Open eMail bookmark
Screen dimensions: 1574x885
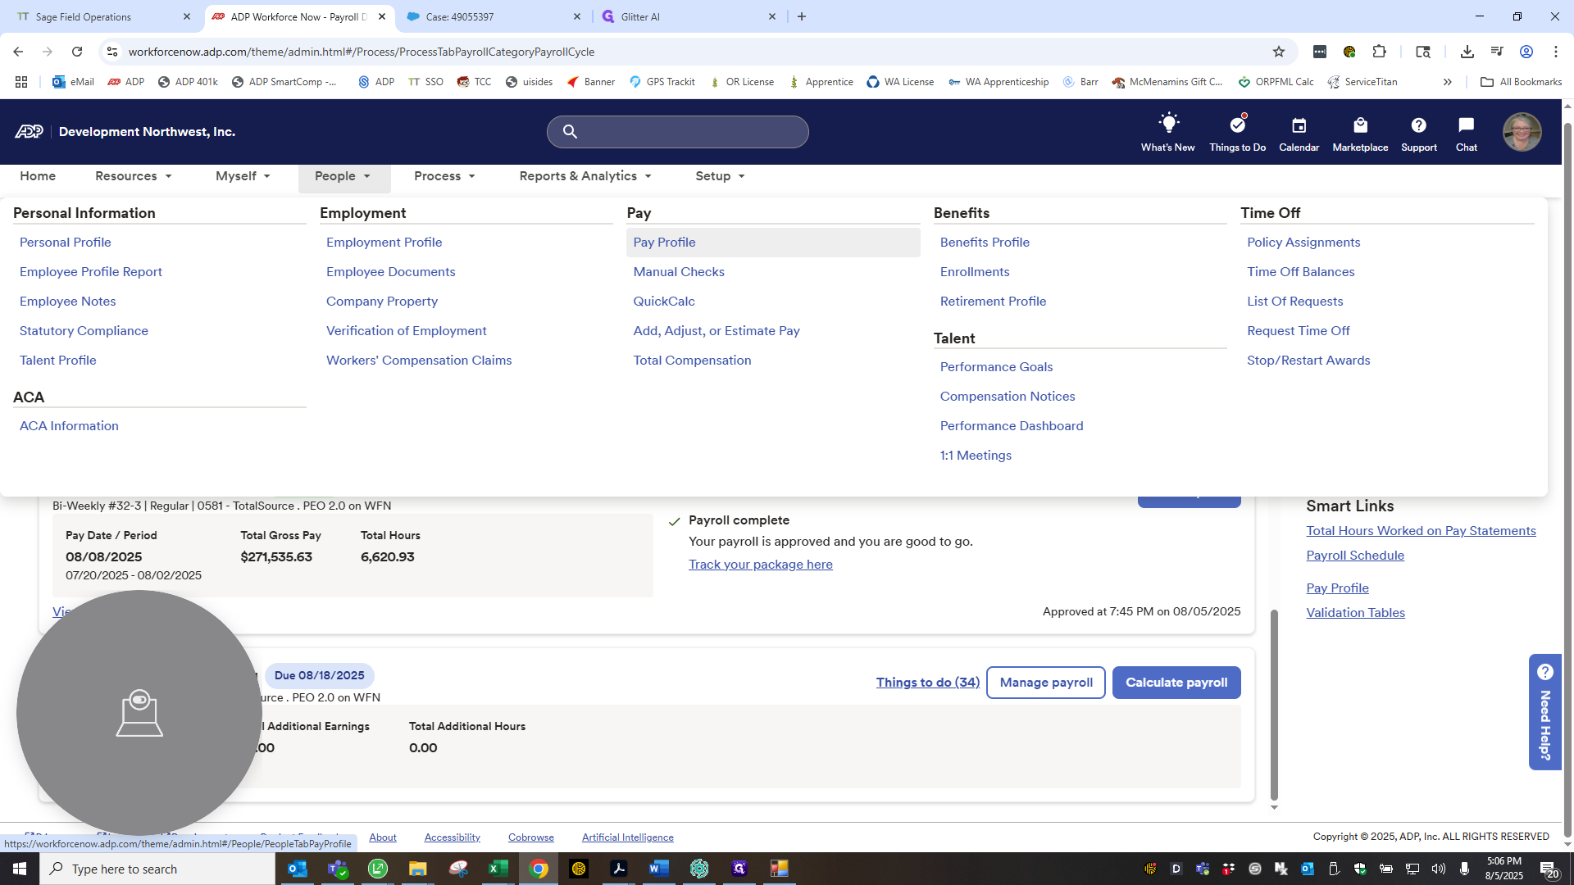73,82
